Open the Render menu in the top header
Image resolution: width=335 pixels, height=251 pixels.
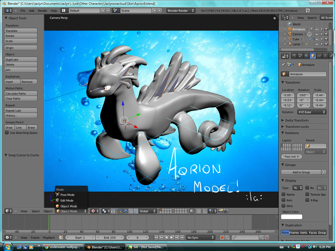click(42, 11)
